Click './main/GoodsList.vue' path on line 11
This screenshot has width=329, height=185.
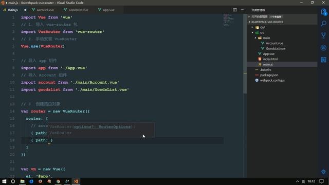click(x=102, y=89)
